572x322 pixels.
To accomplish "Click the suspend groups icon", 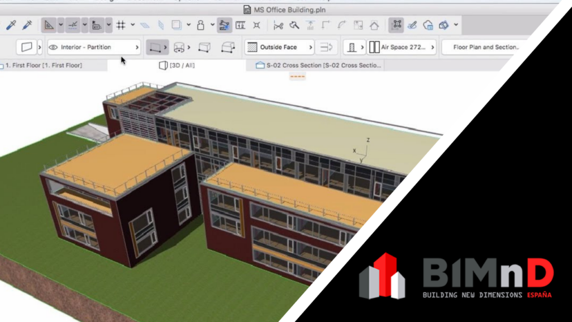I will click(x=397, y=25).
